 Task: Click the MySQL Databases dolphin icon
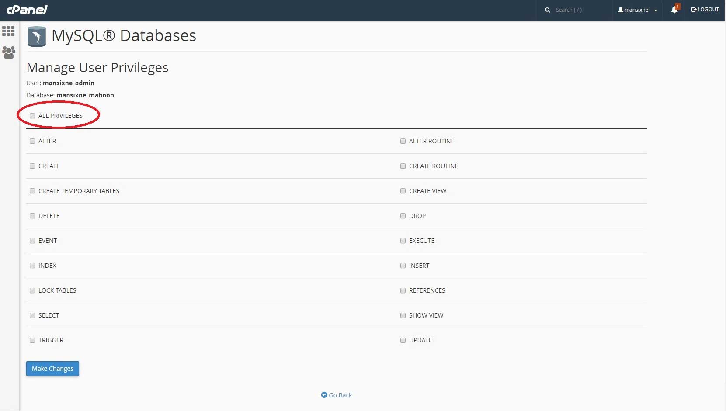pyautogui.click(x=37, y=36)
